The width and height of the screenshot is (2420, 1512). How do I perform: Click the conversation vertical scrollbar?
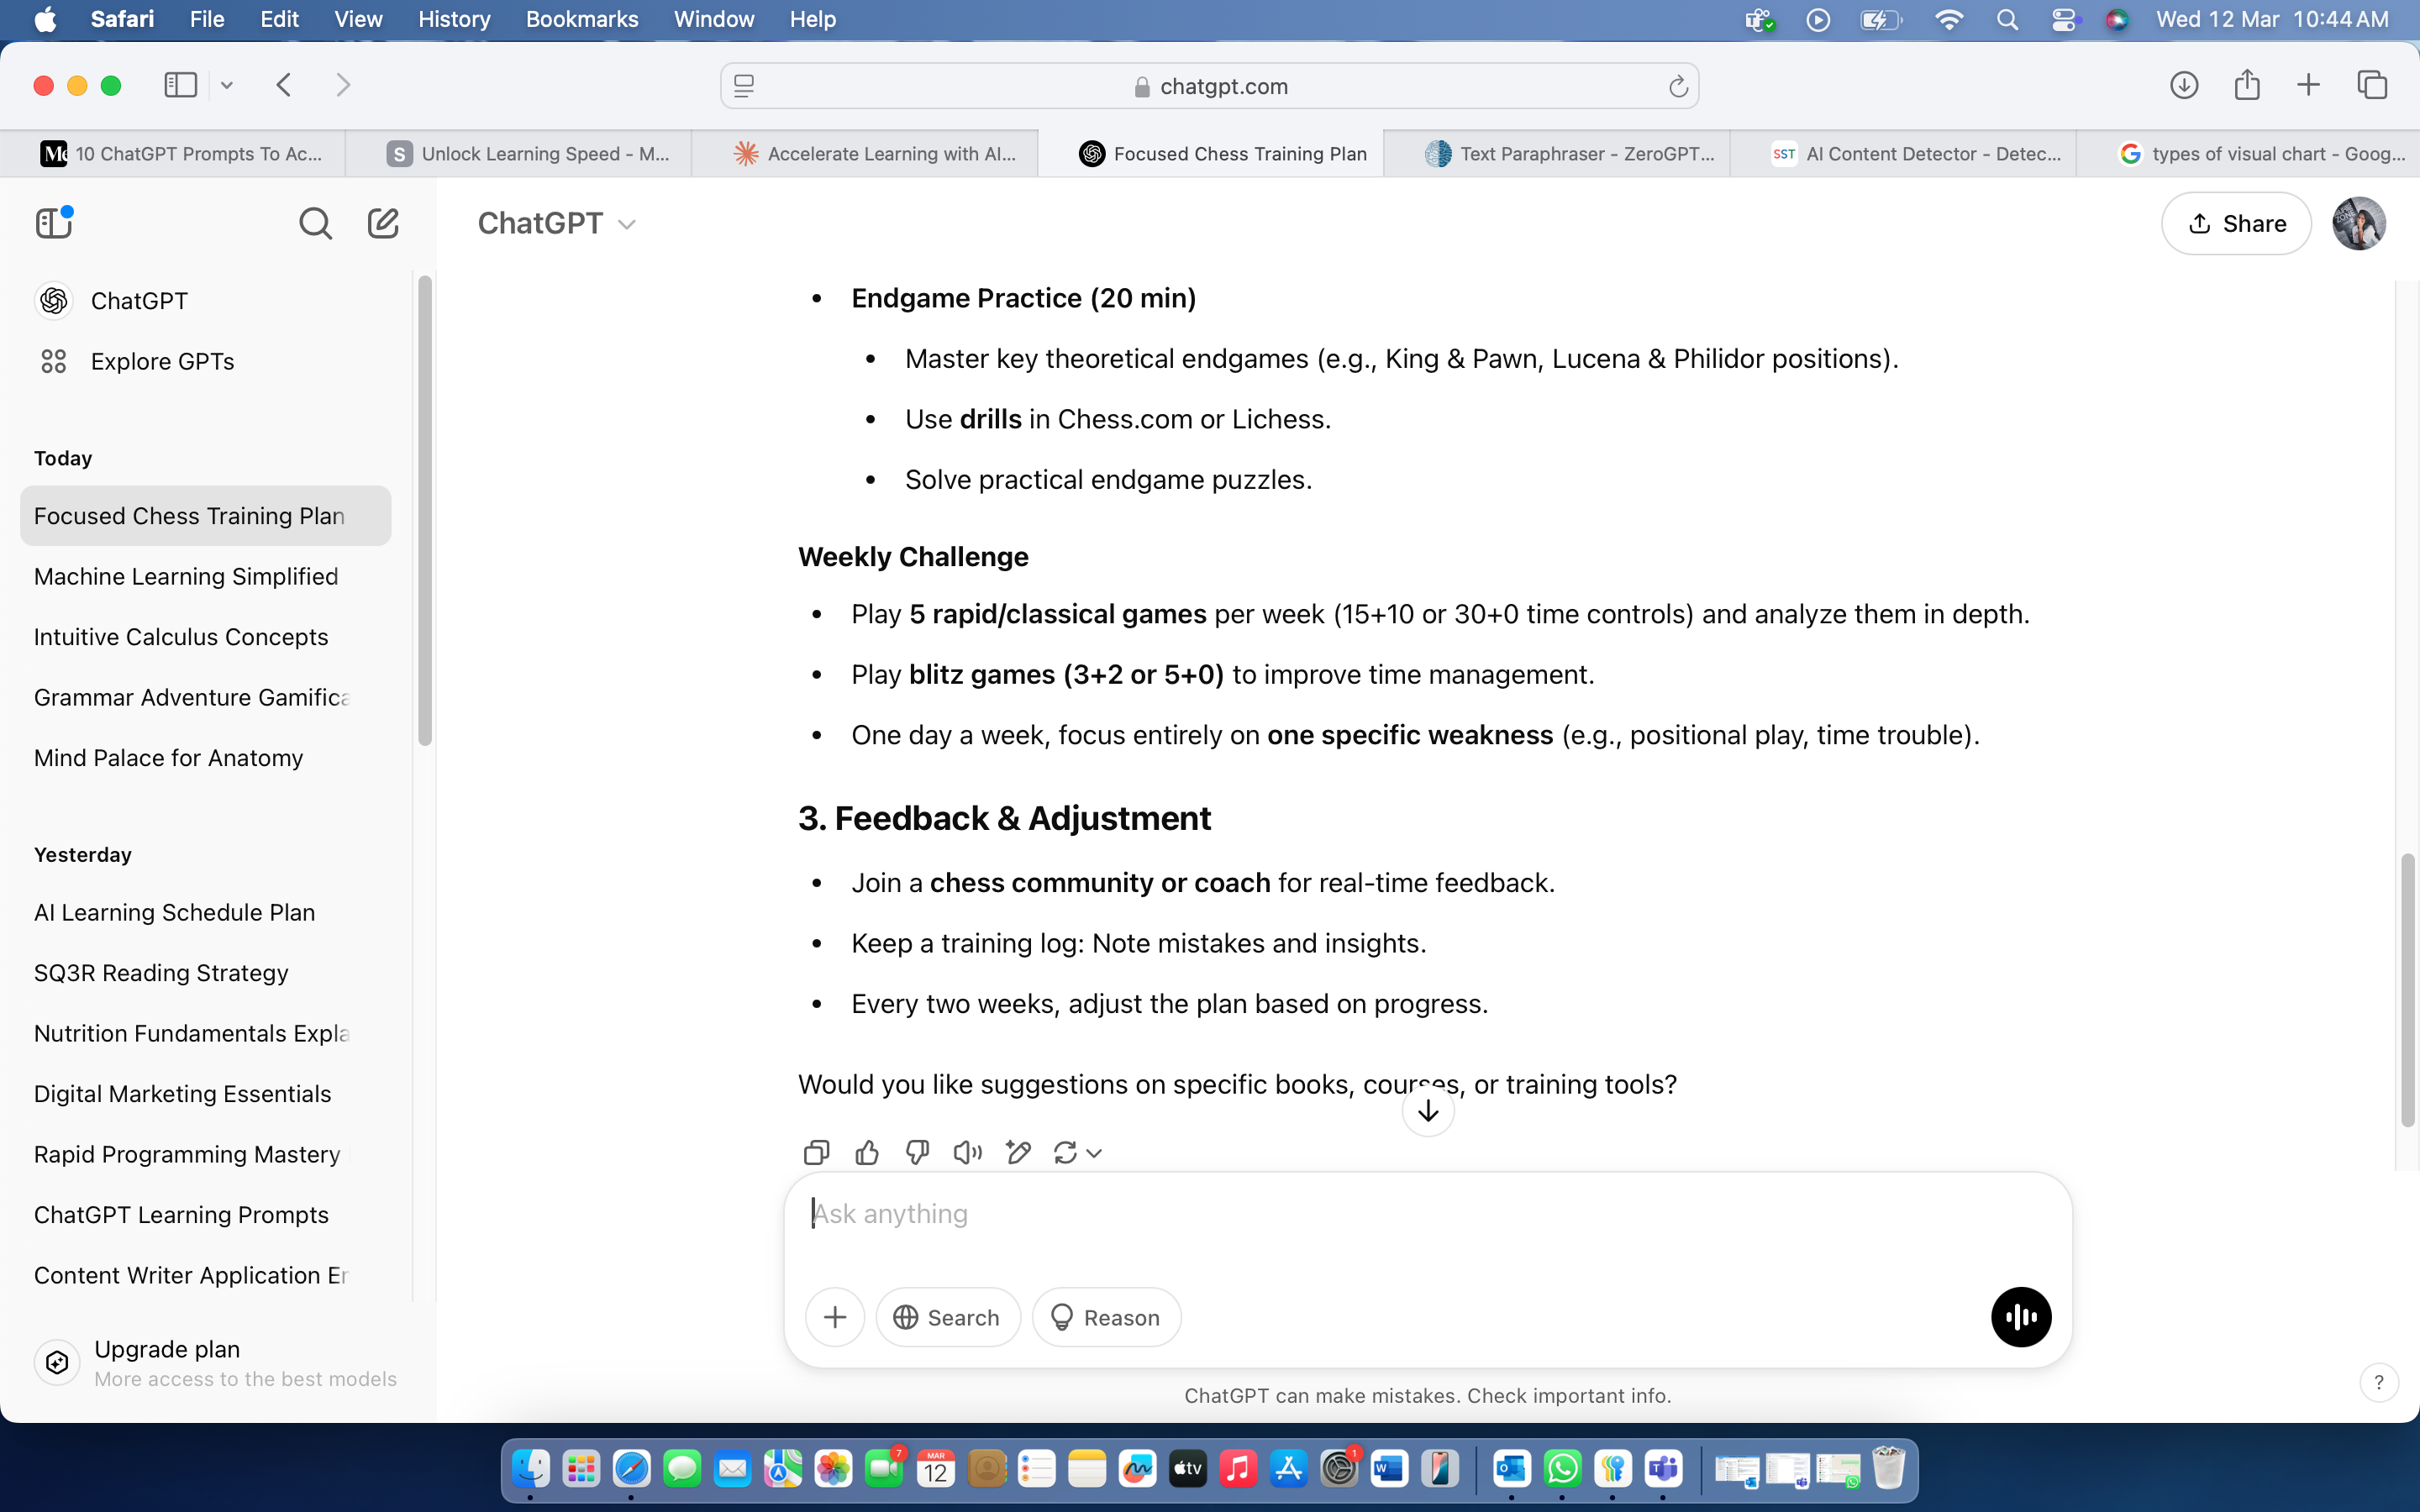(x=2408, y=990)
